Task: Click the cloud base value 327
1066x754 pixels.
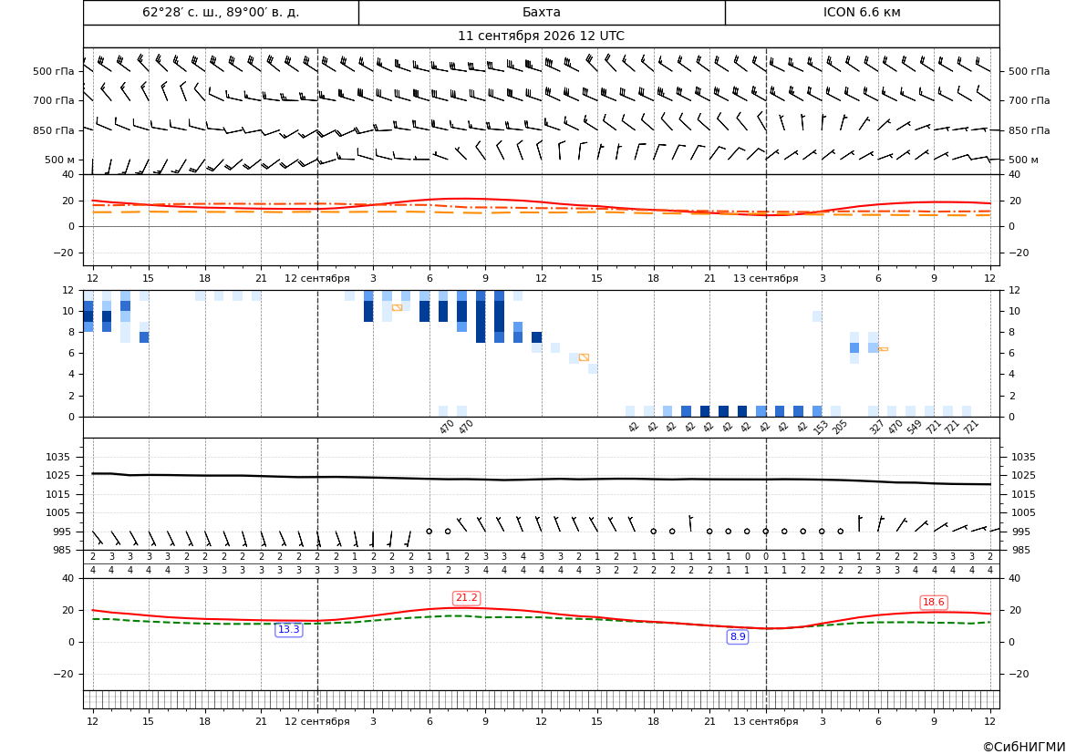Action: tap(876, 428)
